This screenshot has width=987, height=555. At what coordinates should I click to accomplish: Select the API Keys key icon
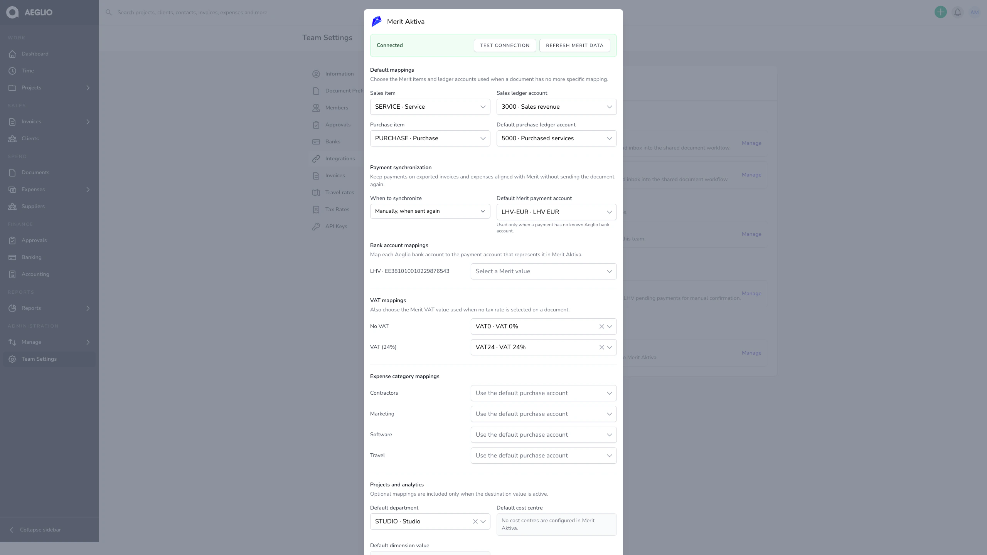click(316, 227)
